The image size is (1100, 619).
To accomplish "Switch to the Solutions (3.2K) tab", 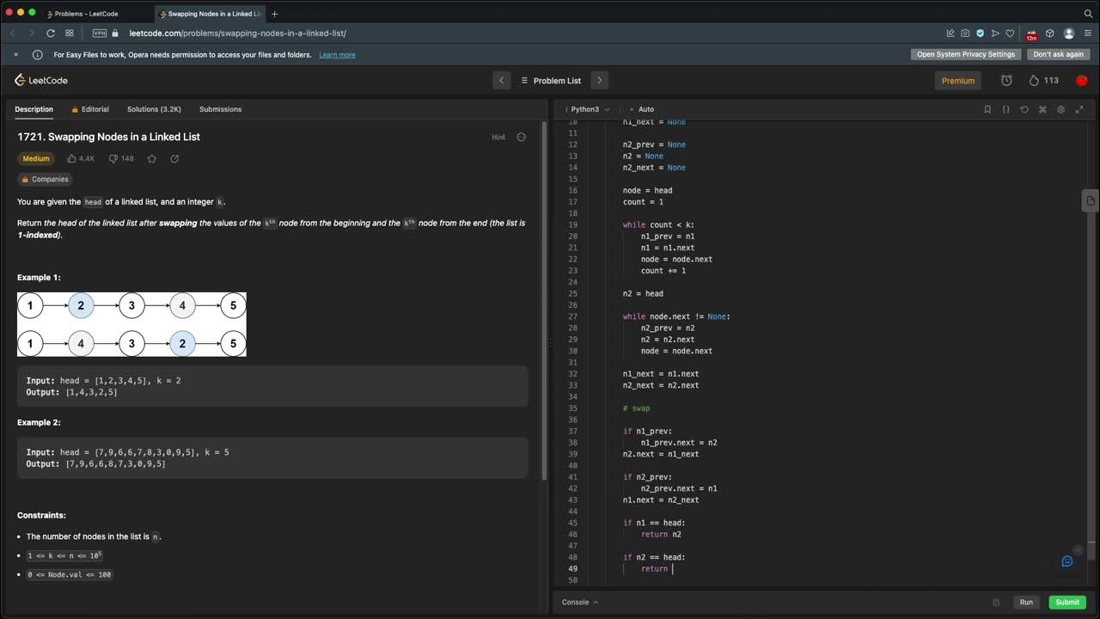I will coord(154,109).
